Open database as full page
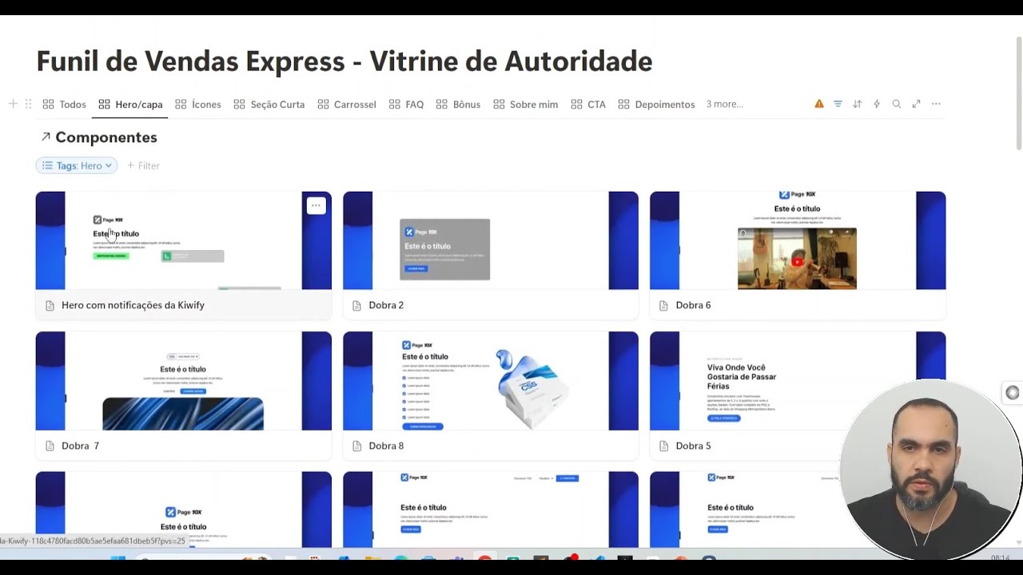Screen dimensions: 1023x575 coord(916,104)
